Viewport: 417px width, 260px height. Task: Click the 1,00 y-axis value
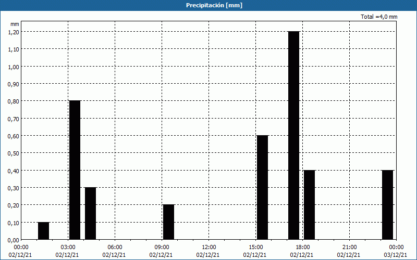[x=14, y=67]
